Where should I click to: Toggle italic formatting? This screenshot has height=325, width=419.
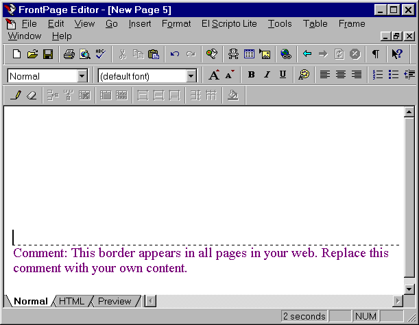tap(267, 75)
